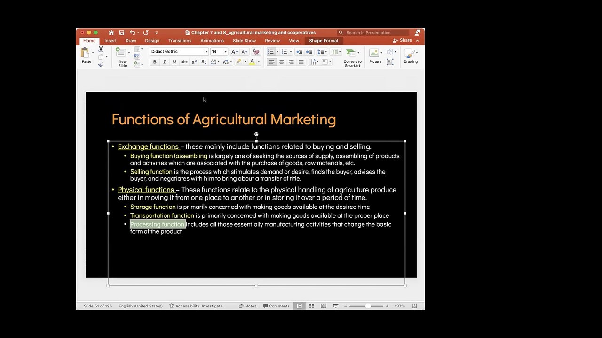This screenshot has width=602, height=338.
Task: Toggle Italic formatting
Action: 165,62
